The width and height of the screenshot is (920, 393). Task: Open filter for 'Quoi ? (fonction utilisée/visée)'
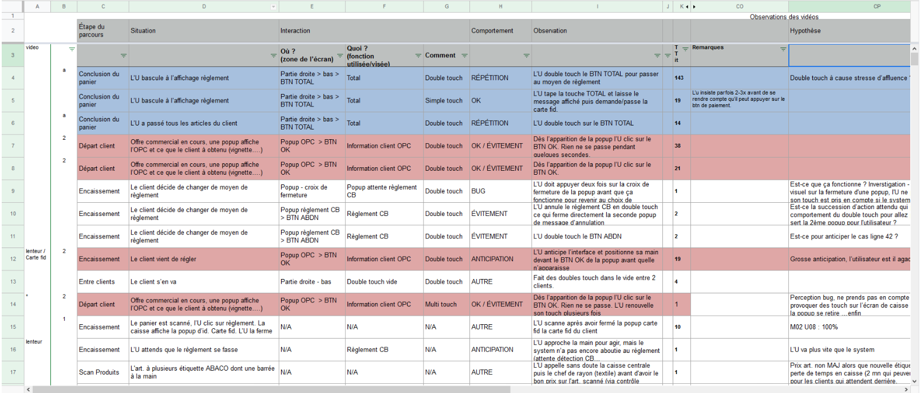tap(418, 56)
